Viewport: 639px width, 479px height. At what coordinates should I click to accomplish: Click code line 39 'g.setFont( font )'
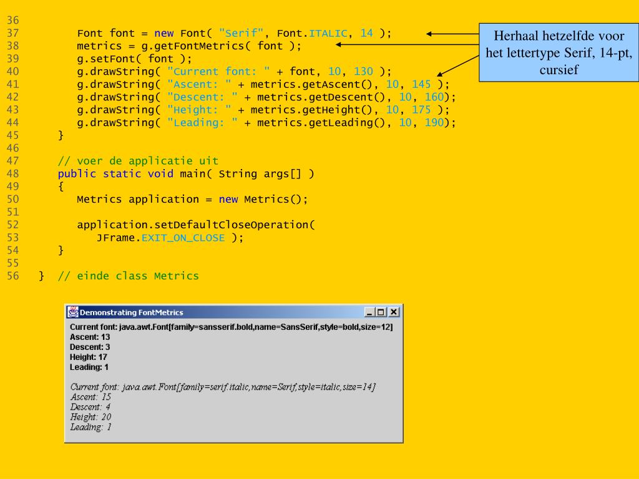pos(134,59)
